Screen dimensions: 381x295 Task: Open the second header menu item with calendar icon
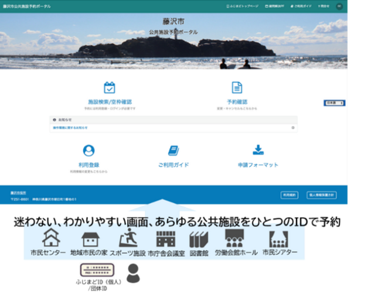(274, 6)
